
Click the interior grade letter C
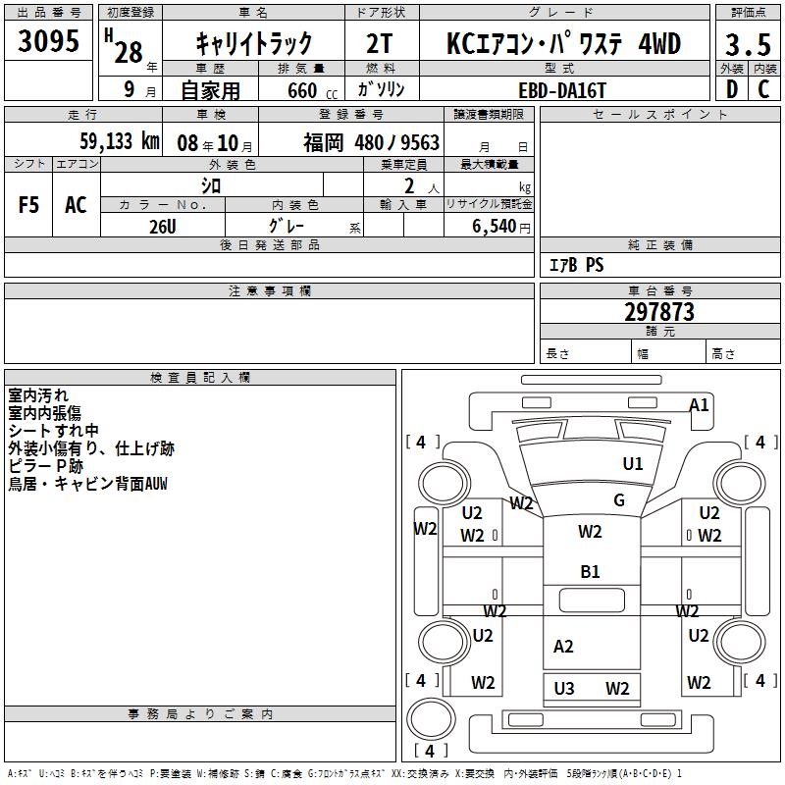tap(763, 89)
